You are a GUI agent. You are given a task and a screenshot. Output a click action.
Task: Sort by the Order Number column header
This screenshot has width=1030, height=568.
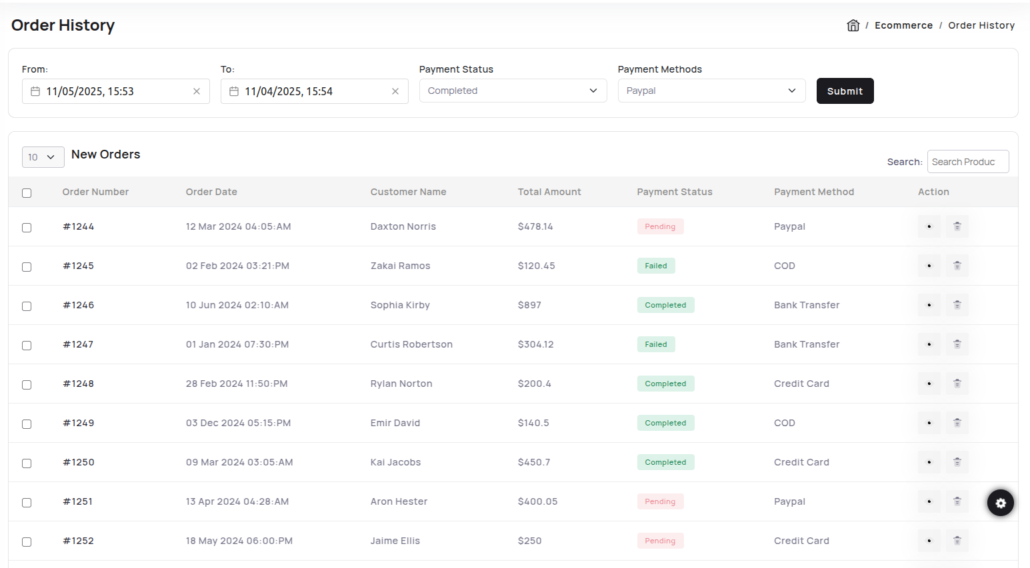pyautogui.click(x=95, y=192)
